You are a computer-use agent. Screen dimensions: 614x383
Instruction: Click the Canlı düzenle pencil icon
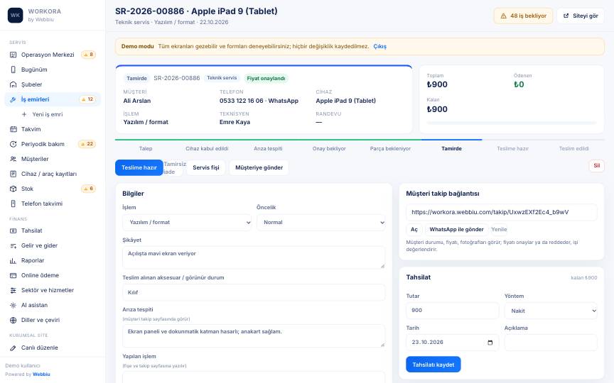coord(13,348)
